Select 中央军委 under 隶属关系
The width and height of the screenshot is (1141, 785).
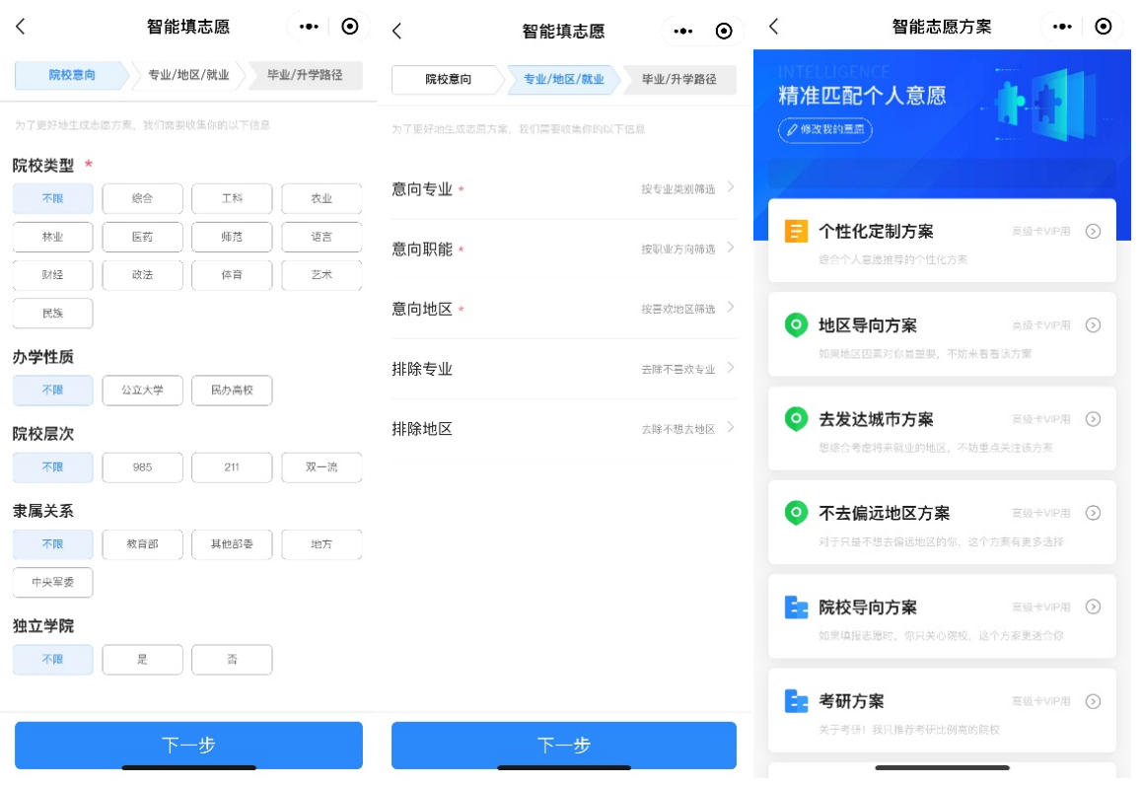53,583
